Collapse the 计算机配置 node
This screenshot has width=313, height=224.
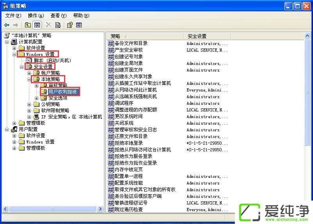(x=7, y=42)
